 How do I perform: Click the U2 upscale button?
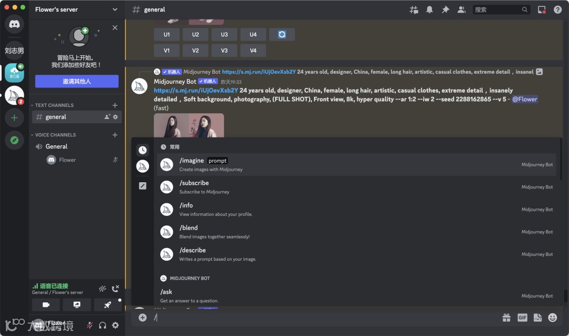coord(195,34)
